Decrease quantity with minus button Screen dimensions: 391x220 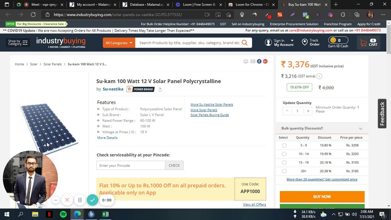point(287,111)
